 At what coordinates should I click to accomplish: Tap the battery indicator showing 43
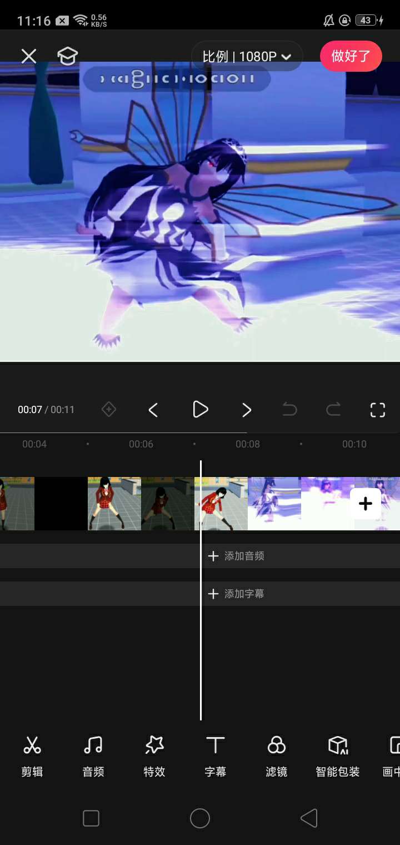click(x=366, y=21)
